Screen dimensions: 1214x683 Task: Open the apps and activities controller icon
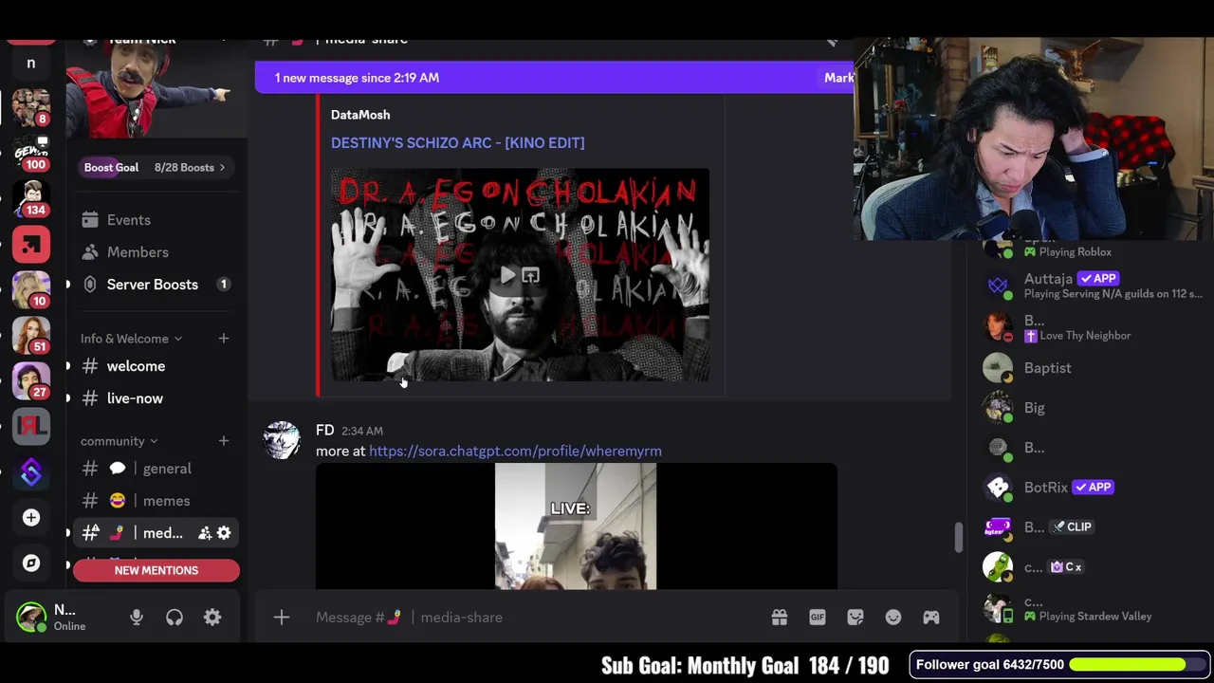click(931, 618)
